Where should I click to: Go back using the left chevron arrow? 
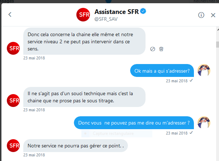click(x=10, y=15)
